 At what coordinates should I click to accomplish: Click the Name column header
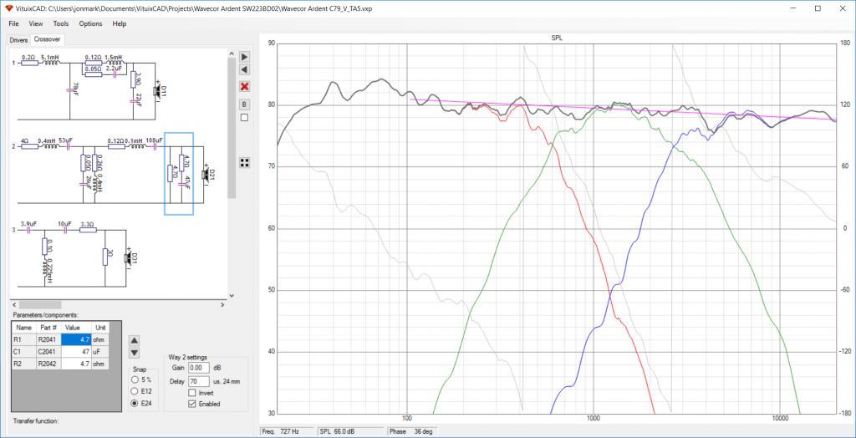(24, 327)
